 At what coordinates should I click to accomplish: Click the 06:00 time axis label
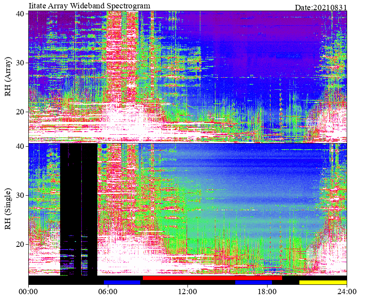click(108, 291)
